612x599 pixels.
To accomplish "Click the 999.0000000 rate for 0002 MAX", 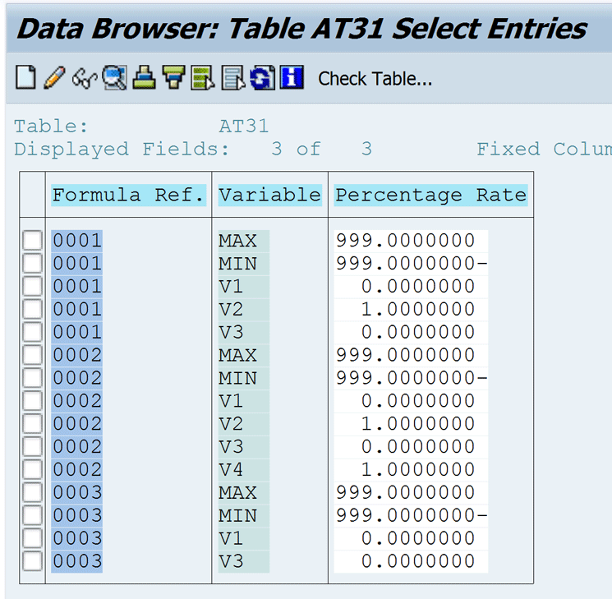I will 411,355.
